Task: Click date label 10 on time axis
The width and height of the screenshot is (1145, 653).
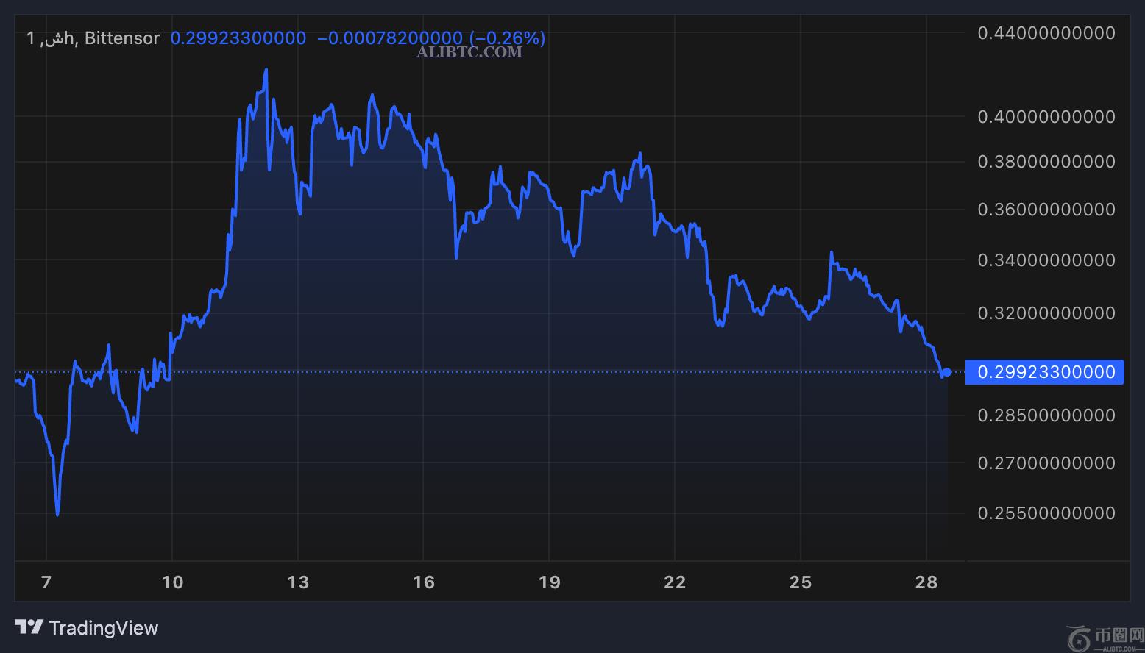Action: pos(172,582)
